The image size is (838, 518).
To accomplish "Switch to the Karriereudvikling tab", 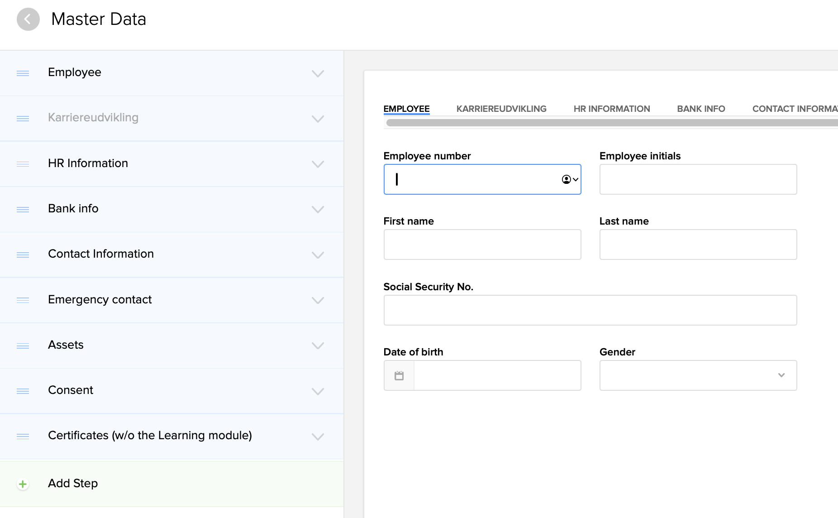I will tap(501, 109).
